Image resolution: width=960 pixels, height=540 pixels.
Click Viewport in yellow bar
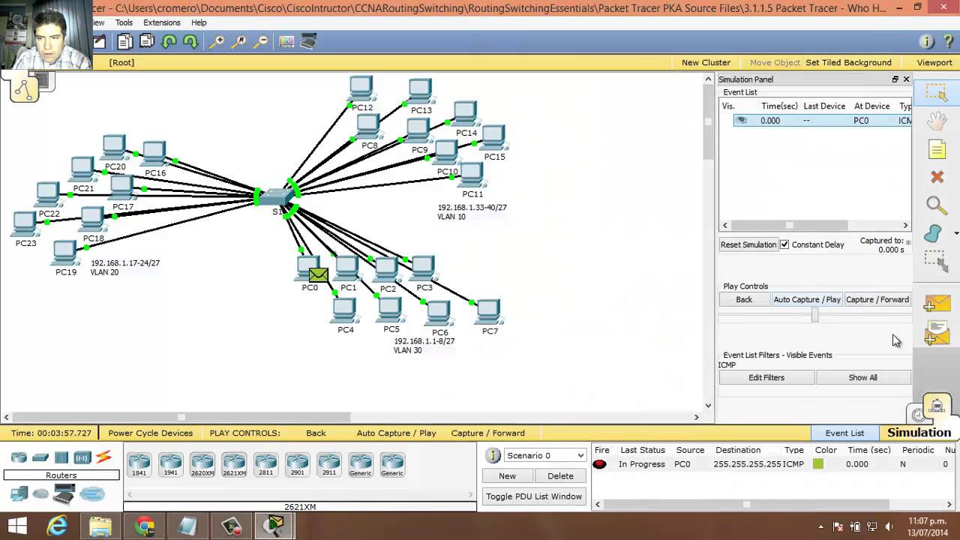click(x=934, y=62)
